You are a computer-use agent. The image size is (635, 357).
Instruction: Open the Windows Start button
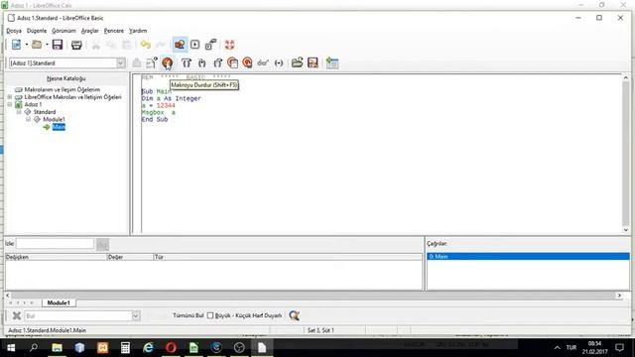pyautogui.click(x=11, y=348)
